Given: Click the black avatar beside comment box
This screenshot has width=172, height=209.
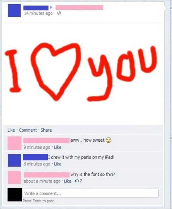Looking at the screenshot, I should click(x=14, y=194).
